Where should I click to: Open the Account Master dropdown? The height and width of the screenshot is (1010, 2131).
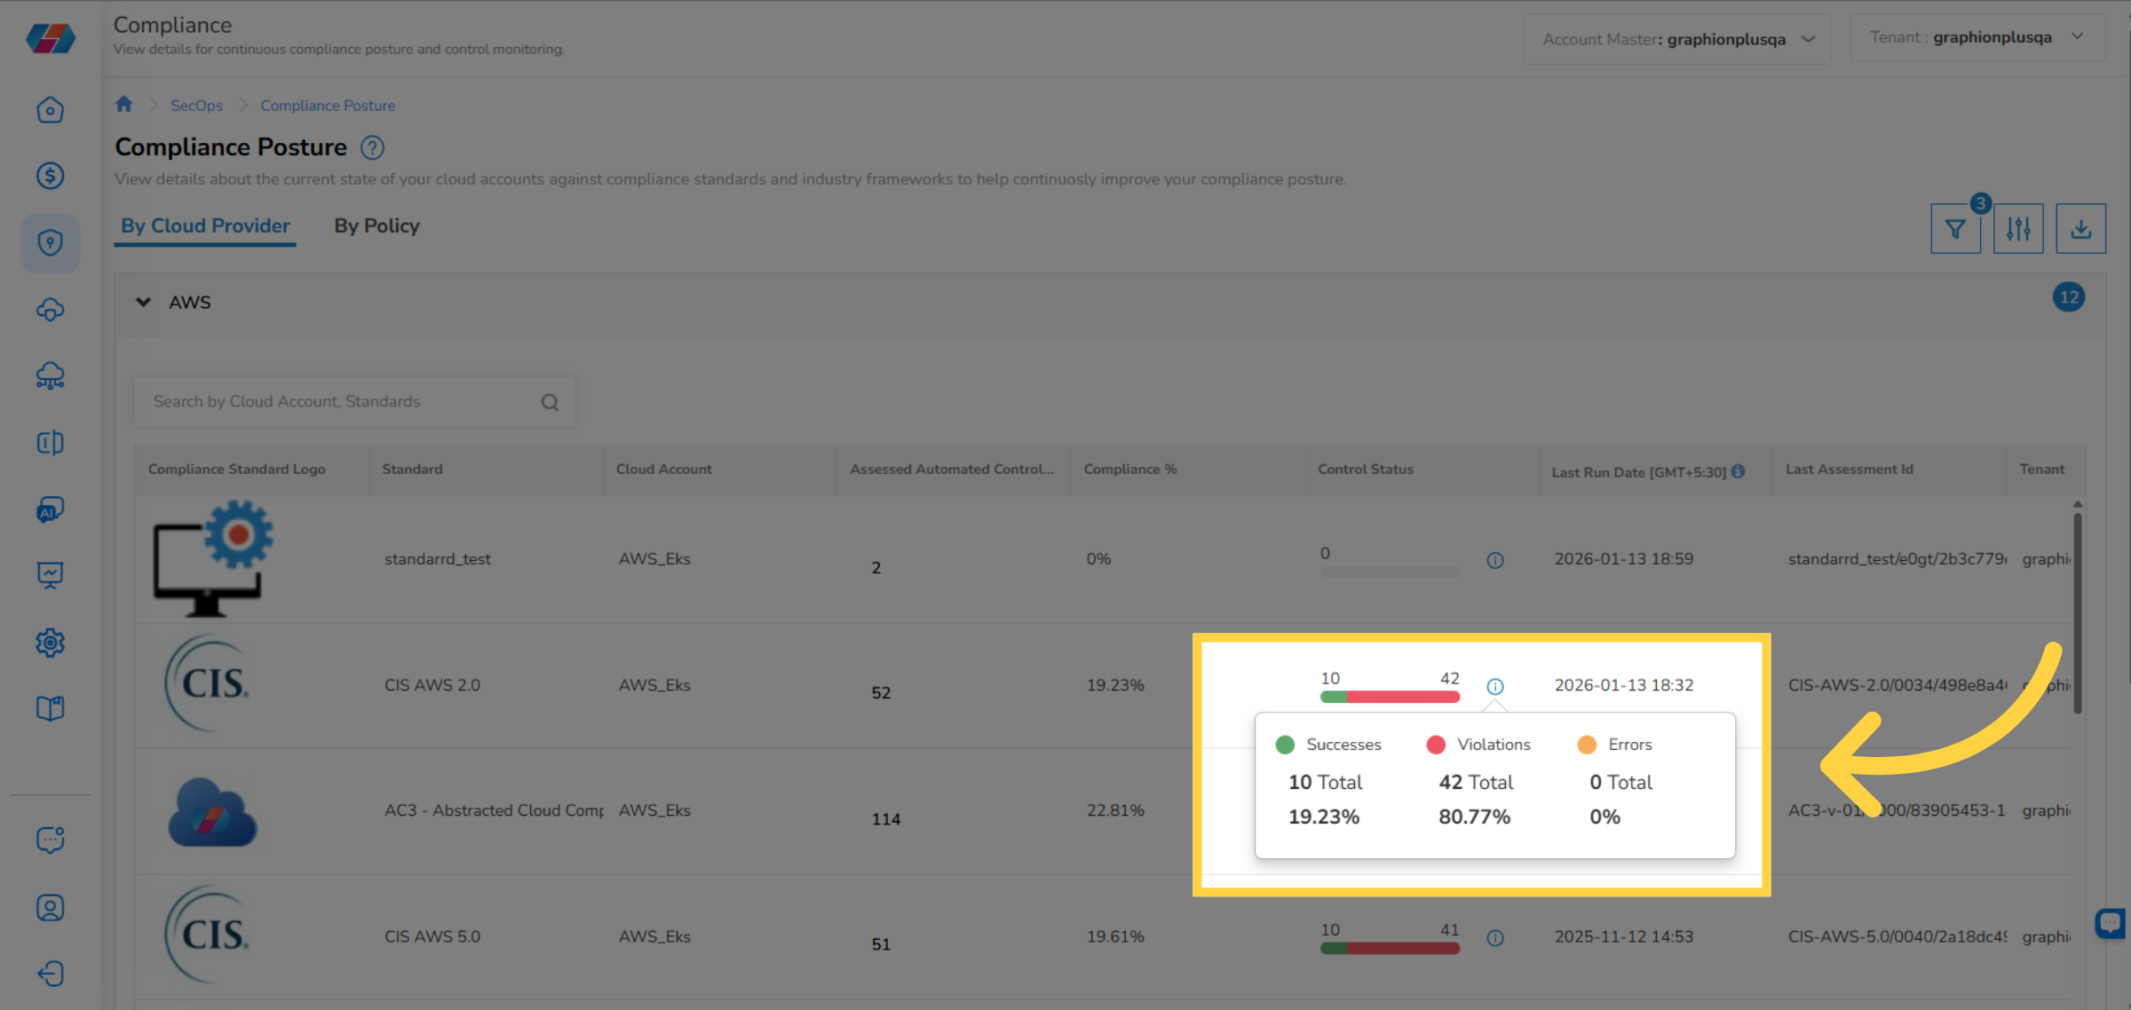point(1809,38)
